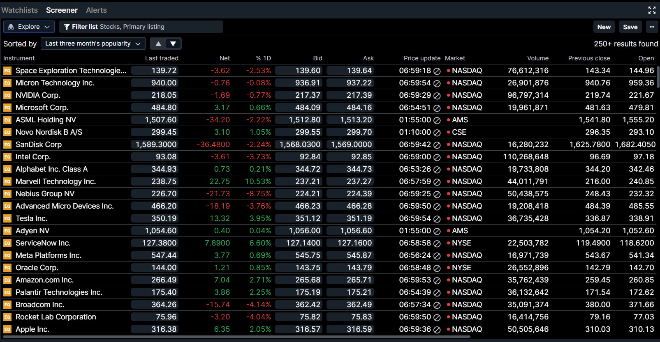660x342 pixels.
Task: Click the NYSE market cell for ServiceNow
Action: point(461,243)
